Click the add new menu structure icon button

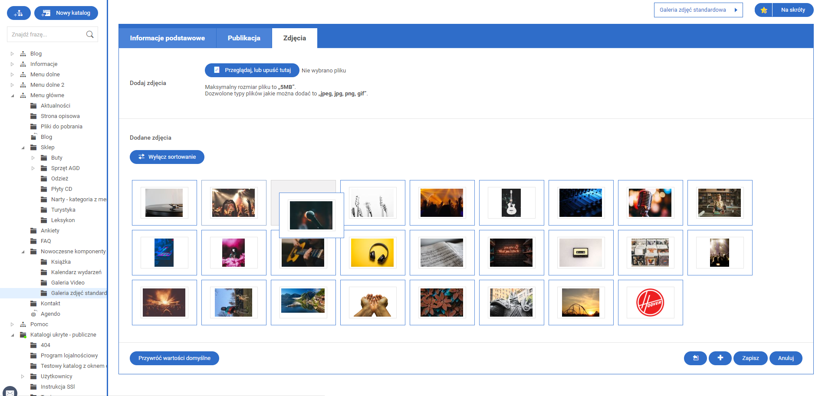coord(19,13)
